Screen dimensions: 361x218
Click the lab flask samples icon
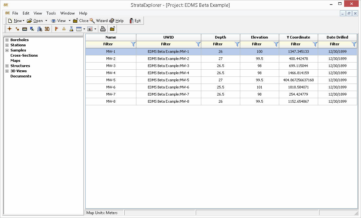pyautogui.click(x=71, y=29)
